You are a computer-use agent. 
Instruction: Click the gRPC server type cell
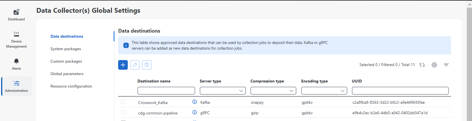(205, 113)
